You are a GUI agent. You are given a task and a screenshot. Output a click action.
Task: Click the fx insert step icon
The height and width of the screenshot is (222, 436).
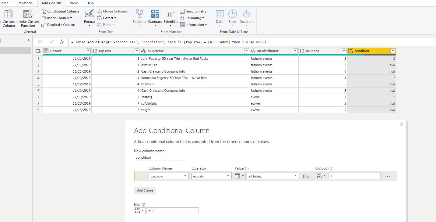62,42
